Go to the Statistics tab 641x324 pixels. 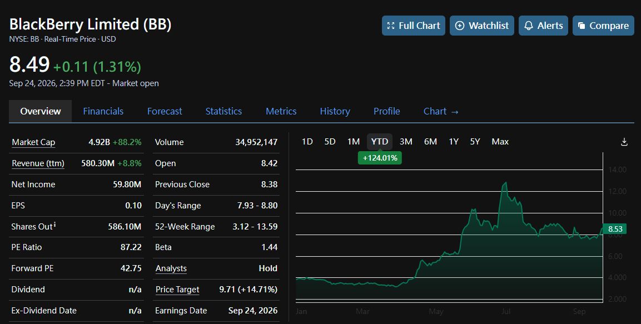223,111
